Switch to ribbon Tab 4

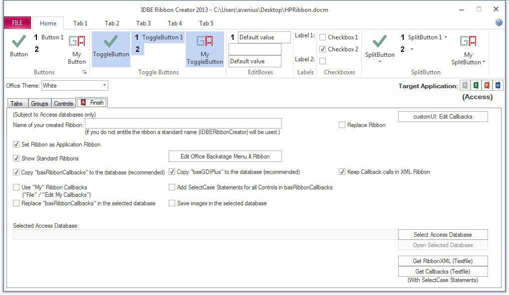click(x=175, y=23)
